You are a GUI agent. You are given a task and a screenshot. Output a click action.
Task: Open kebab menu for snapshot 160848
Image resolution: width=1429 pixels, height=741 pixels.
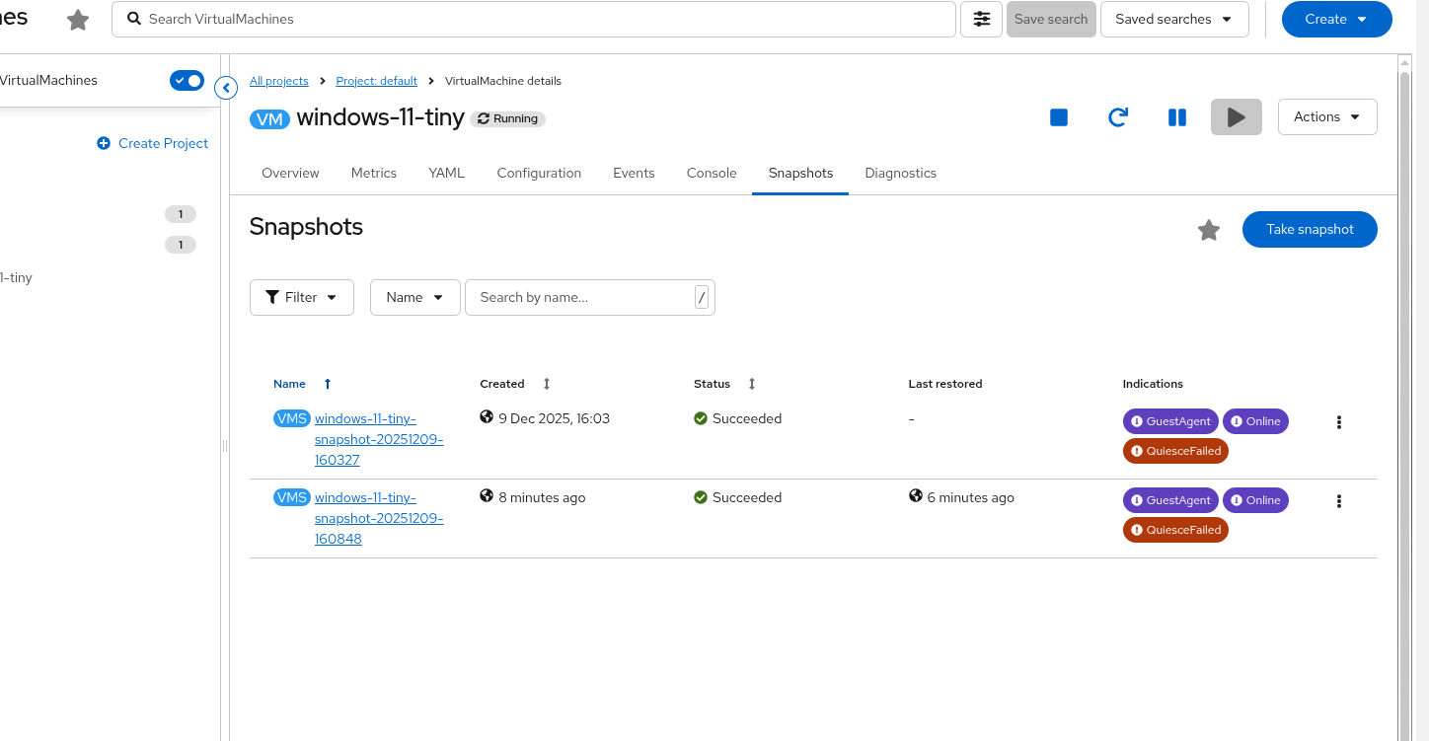coord(1339,501)
